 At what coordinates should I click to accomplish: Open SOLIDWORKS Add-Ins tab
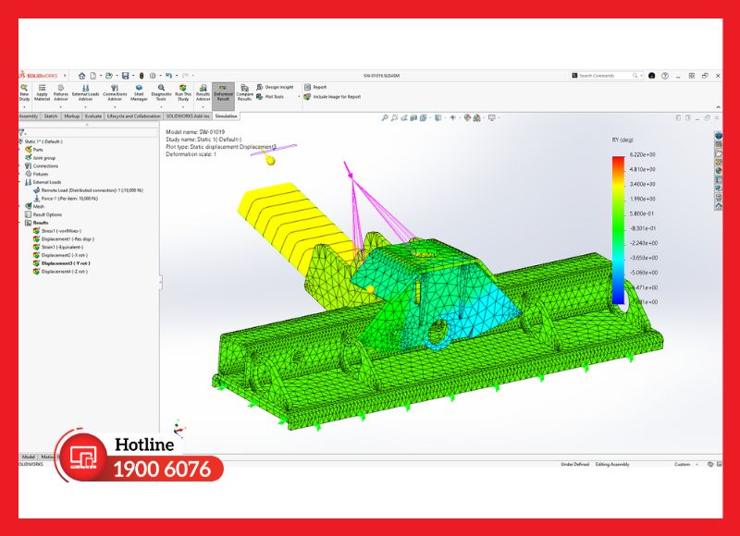(x=188, y=116)
